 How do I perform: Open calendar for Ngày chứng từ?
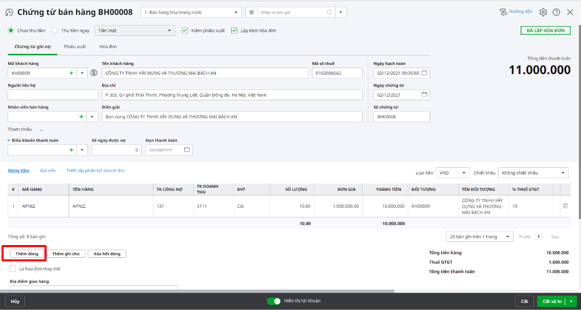coord(424,95)
